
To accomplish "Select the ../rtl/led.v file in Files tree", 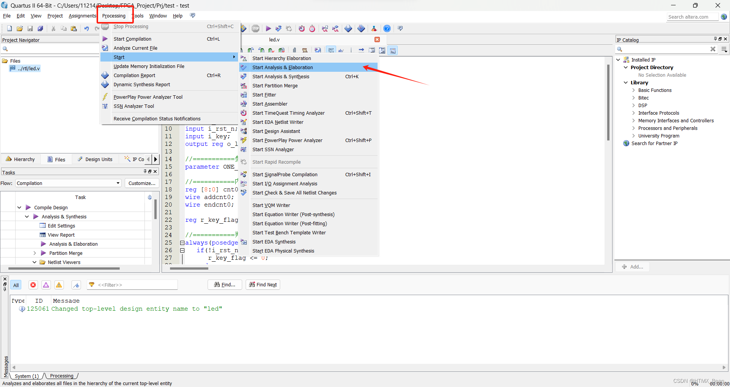I will pos(25,68).
